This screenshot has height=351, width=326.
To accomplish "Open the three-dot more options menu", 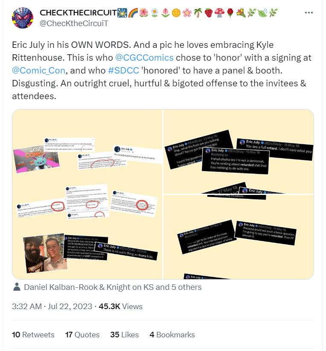I will (x=309, y=13).
